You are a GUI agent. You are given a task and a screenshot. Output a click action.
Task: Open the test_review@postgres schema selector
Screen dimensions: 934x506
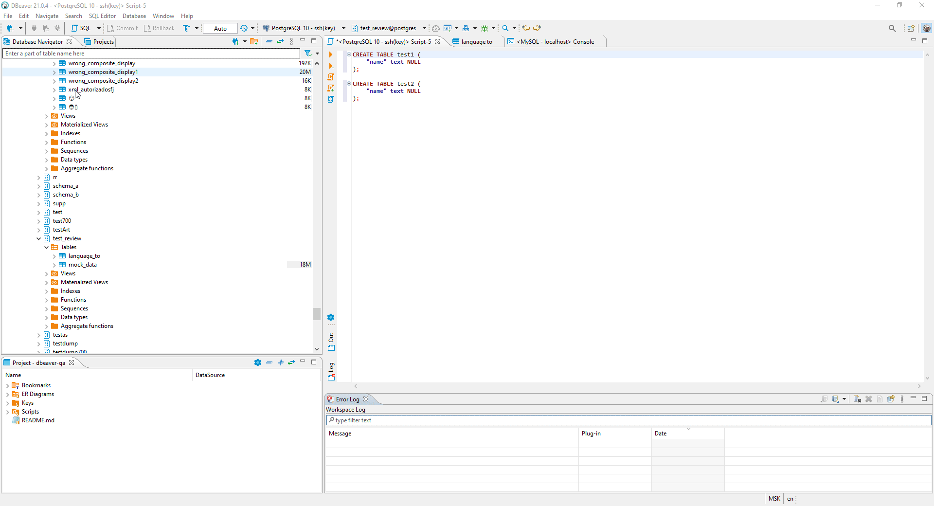coord(388,28)
